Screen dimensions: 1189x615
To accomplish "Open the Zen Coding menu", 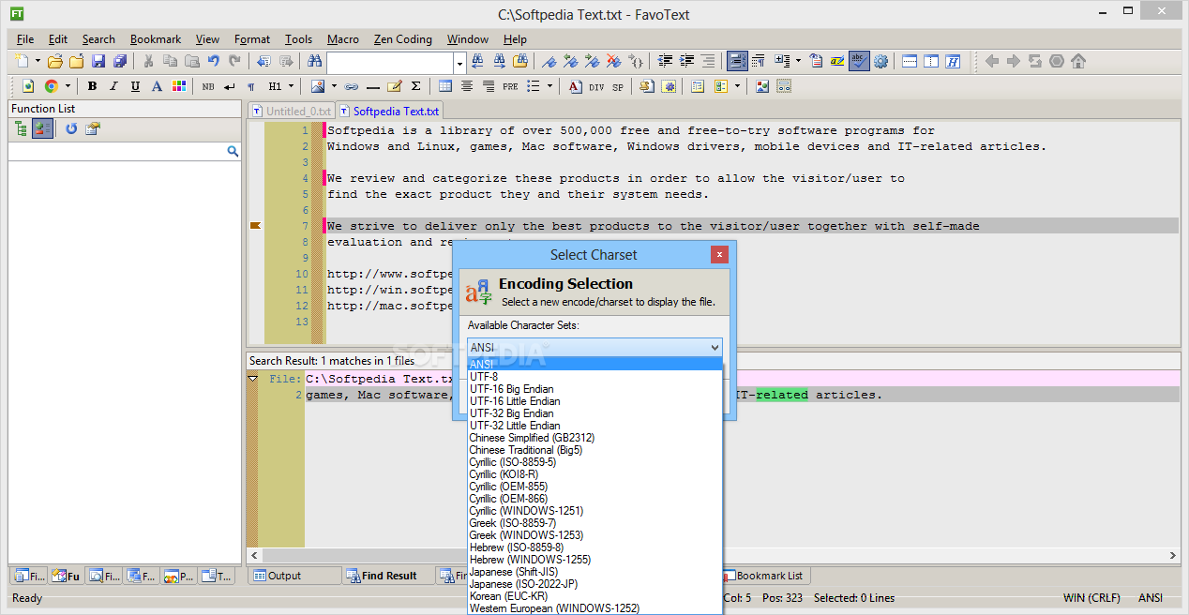I will coord(402,39).
